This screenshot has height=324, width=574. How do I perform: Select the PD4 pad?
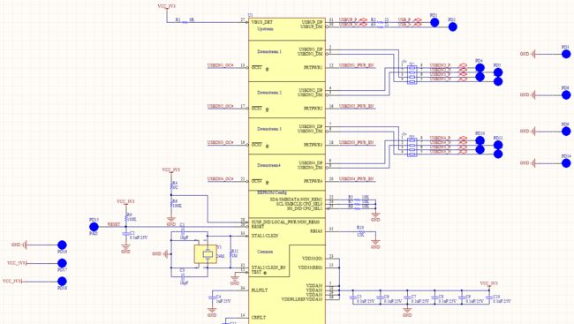480,68
